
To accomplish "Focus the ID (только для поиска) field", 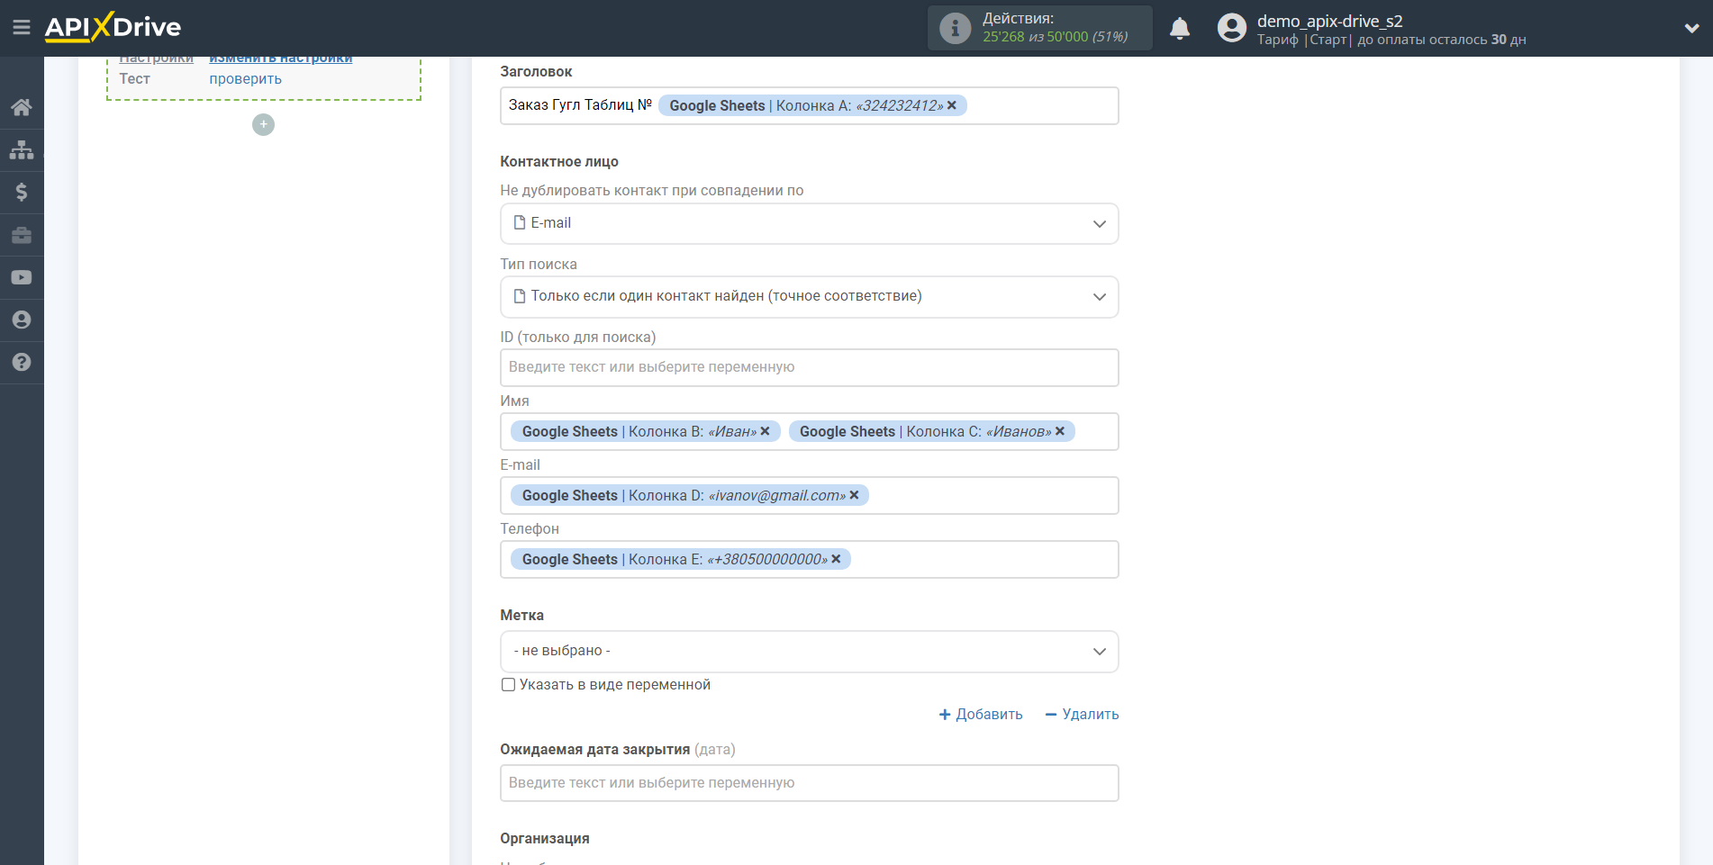I will click(809, 367).
